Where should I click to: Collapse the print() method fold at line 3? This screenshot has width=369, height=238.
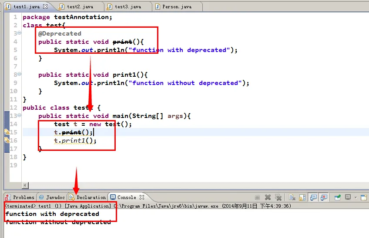(20, 33)
